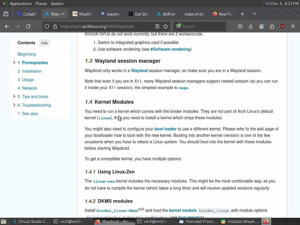Open Firefox account icon

[261, 26]
